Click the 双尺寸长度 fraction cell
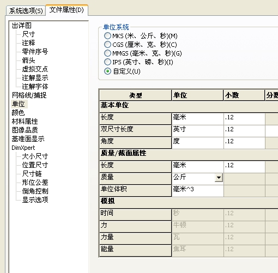The height and width of the screenshot is (273, 278). click(271, 131)
